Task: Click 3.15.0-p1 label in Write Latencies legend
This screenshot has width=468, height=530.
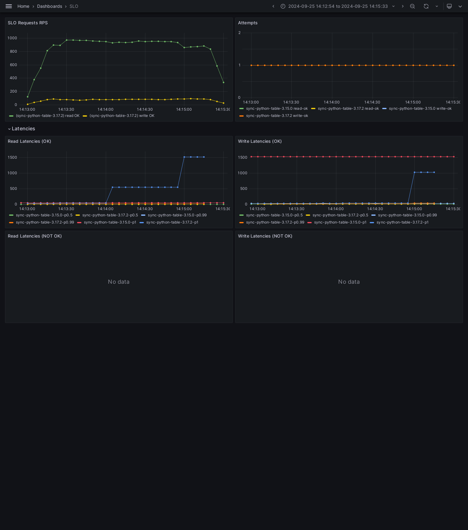Action: pyautogui.click(x=340, y=222)
